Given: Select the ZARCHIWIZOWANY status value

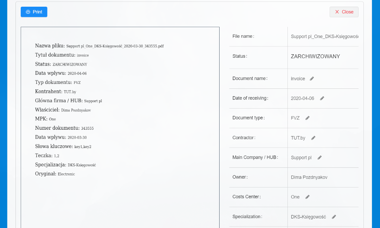Looking at the screenshot, I should click(x=315, y=56).
